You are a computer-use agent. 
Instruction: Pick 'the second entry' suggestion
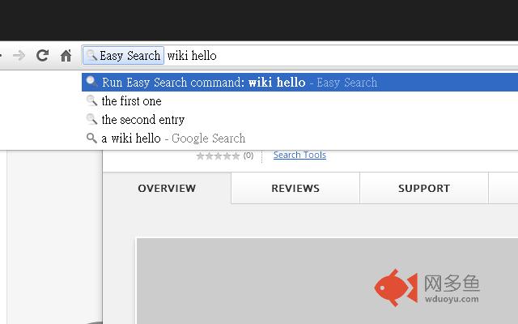(x=142, y=120)
